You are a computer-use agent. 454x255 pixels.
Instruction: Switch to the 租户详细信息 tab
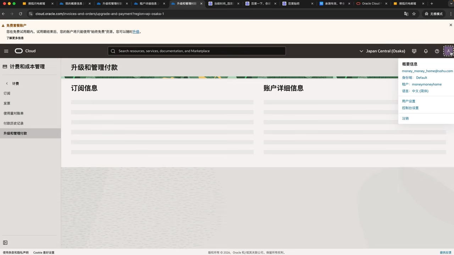click(147, 4)
